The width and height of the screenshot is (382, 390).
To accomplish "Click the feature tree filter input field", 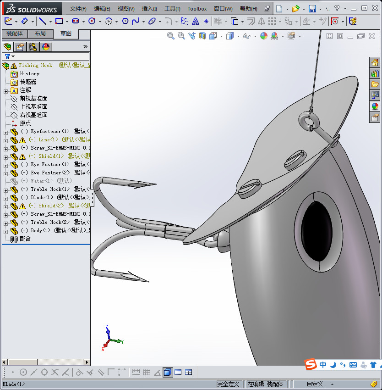I will pos(51,56).
